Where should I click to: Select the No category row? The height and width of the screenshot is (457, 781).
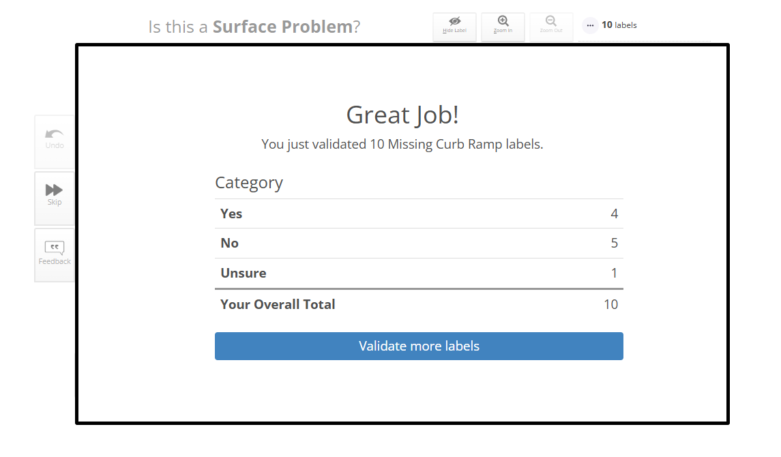pyautogui.click(x=419, y=243)
